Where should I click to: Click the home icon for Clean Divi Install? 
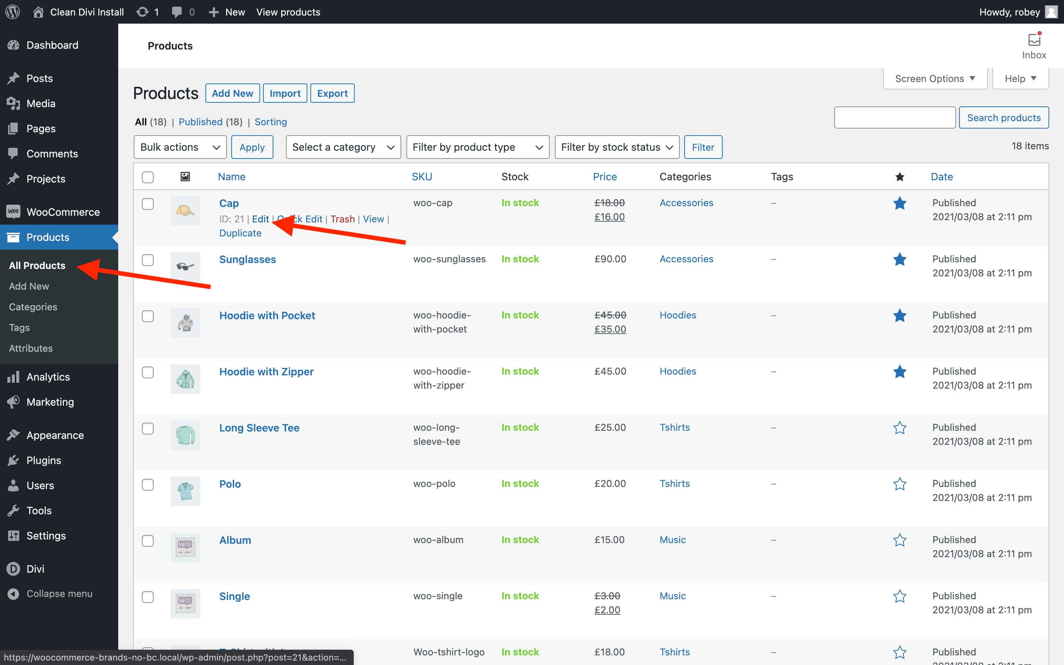[38, 12]
